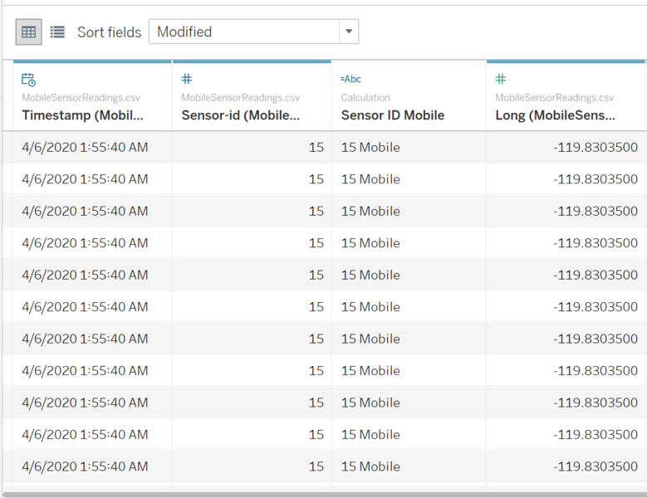Viewport: 647px width, 498px height.
Task: Click the dropdown arrow beside Modified
Action: pyautogui.click(x=349, y=32)
